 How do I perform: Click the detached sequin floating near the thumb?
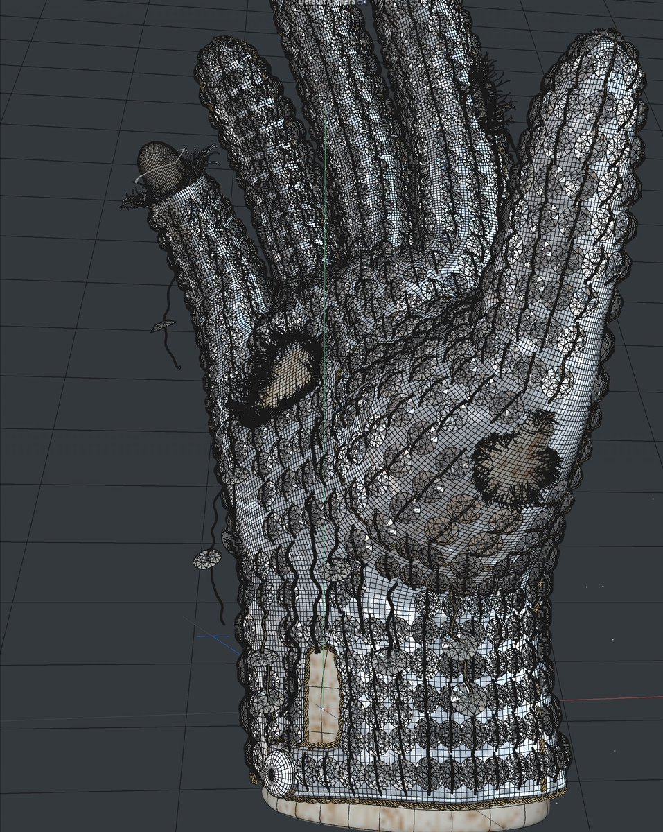click(164, 324)
